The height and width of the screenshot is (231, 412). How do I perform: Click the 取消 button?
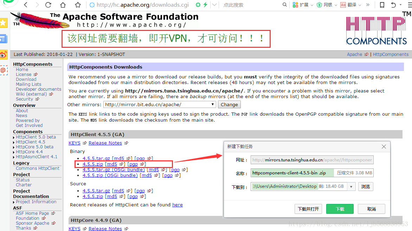tap(372, 209)
